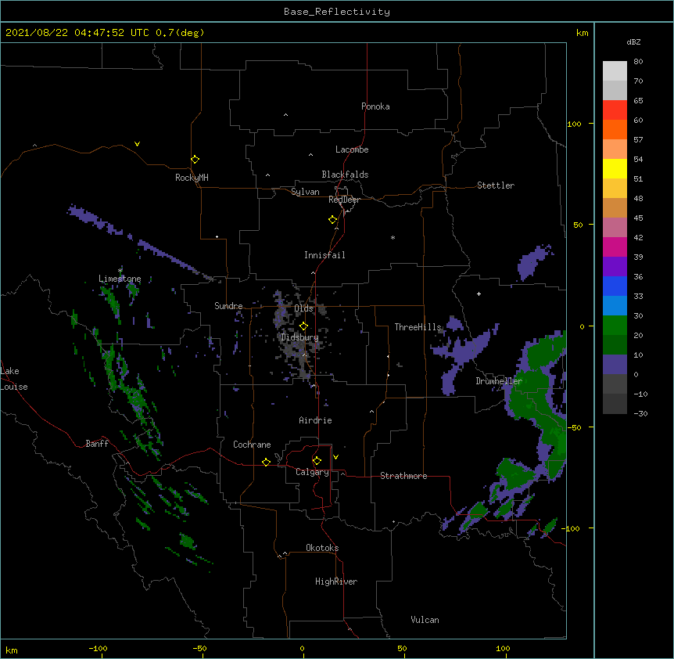Click the RockyMH city label
This screenshot has height=659, width=674.
(192, 178)
